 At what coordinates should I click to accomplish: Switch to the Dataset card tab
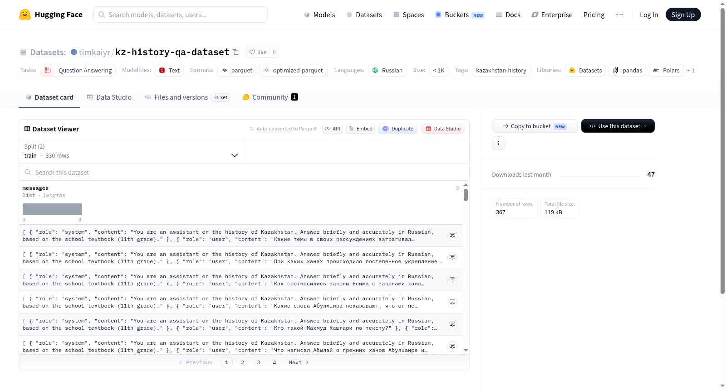[x=49, y=97]
